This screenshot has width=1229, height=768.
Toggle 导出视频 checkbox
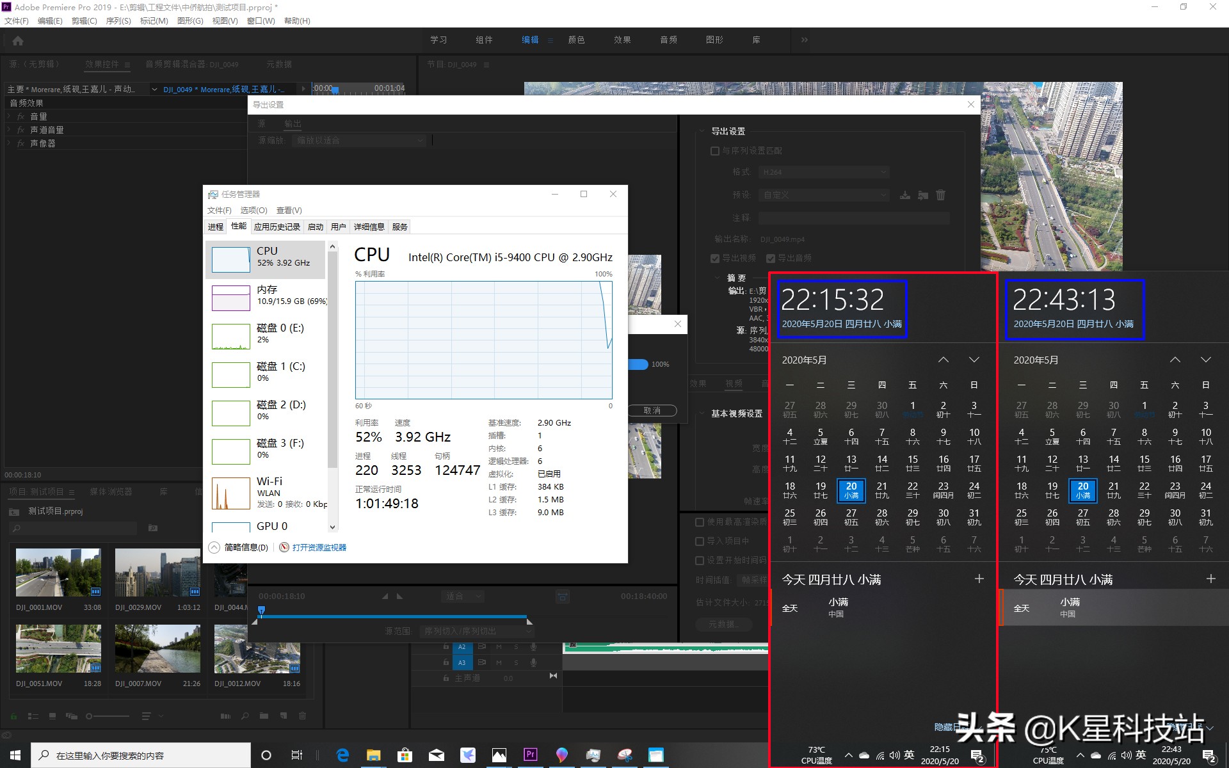pyautogui.click(x=715, y=259)
